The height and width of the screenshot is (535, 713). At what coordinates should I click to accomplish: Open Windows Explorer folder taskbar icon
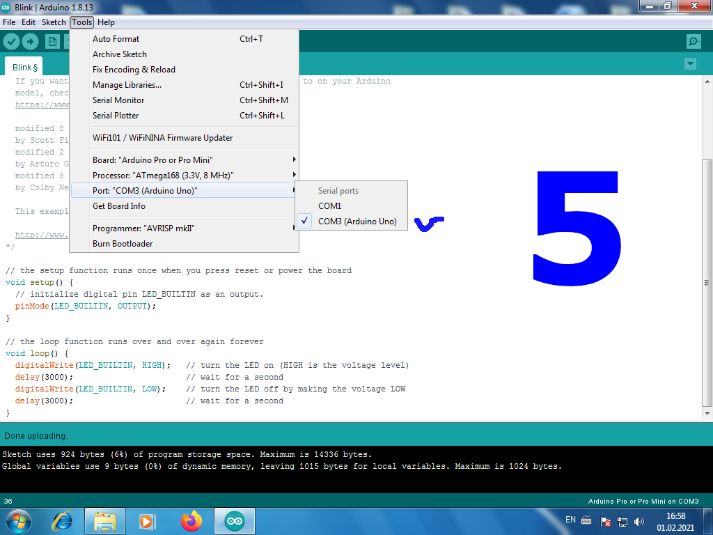tap(104, 521)
